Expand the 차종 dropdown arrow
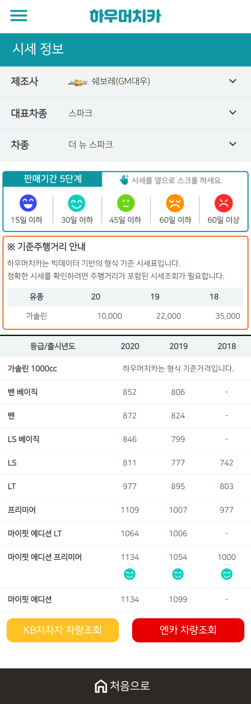The image size is (251, 704). click(x=233, y=144)
